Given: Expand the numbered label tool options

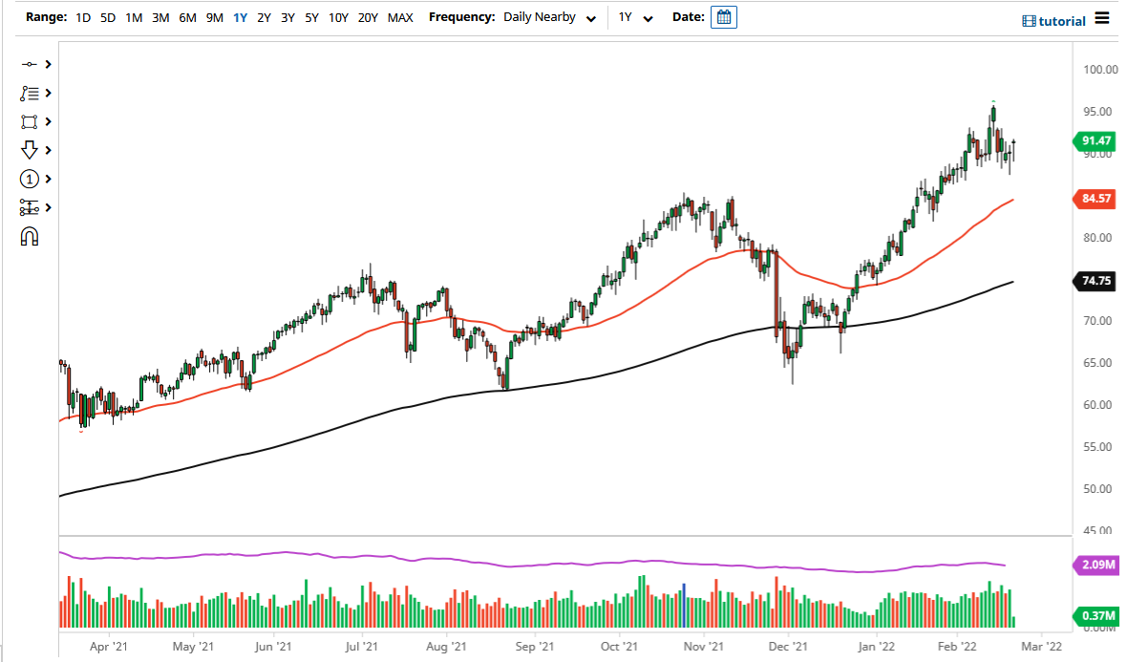Looking at the screenshot, I should [x=48, y=179].
